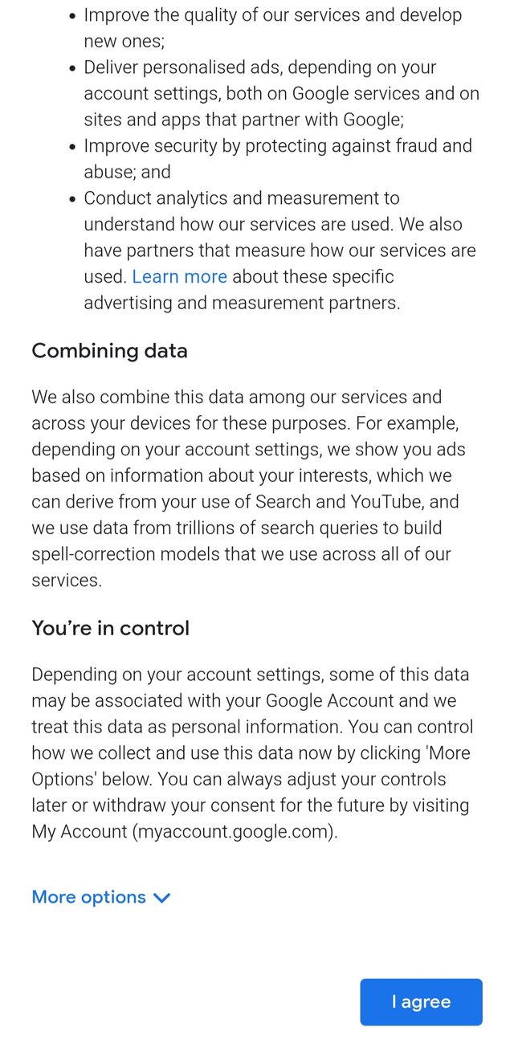Click the chevron beside More options

[162, 898]
